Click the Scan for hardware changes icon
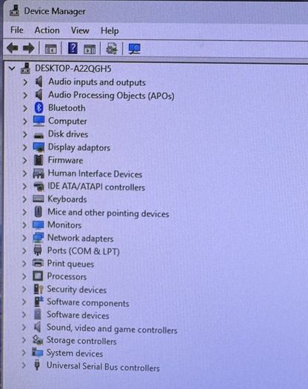This screenshot has height=389, width=308. (135, 49)
